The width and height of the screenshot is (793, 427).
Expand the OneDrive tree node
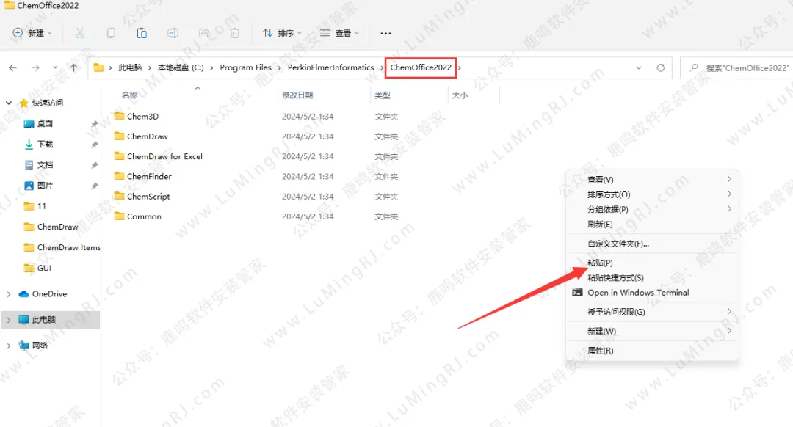(9, 294)
